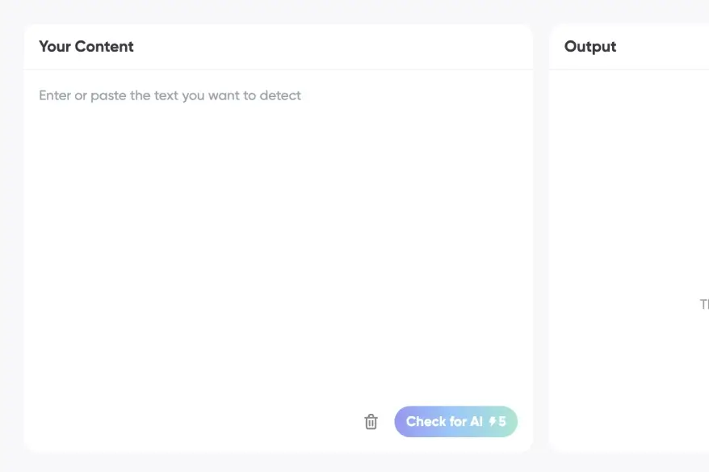Click the trash icon to clear text
709x472 pixels.
pyautogui.click(x=371, y=422)
